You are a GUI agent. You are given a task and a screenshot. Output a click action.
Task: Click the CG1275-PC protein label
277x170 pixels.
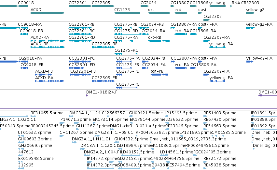[x=128, y=84]
